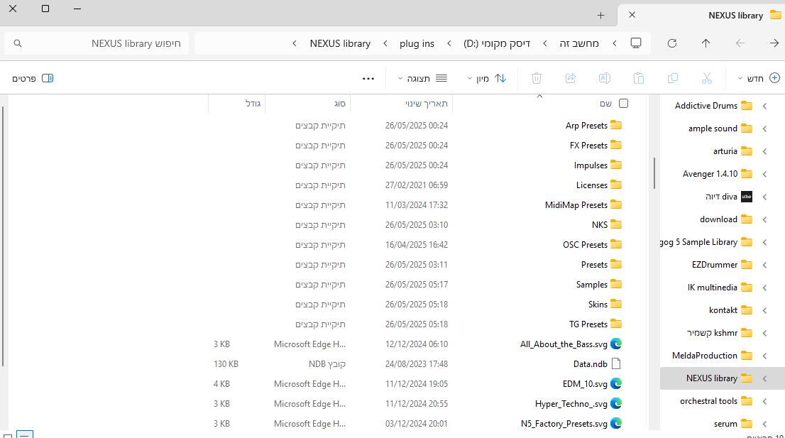Select the Hyper_Techno_.svg file name
785x438 pixels.
(x=571, y=404)
